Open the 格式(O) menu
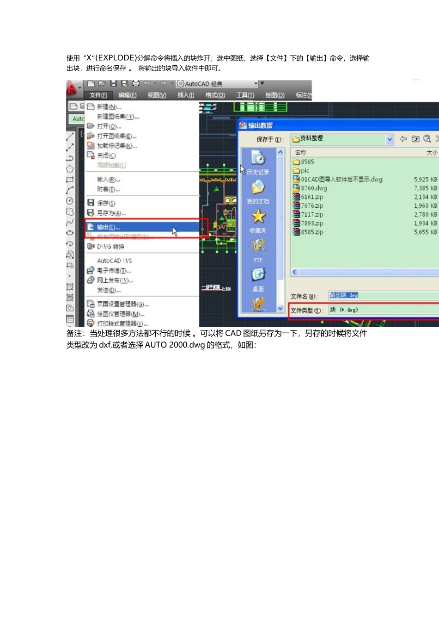Screen dimensions: 439x622 click(x=215, y=95)
